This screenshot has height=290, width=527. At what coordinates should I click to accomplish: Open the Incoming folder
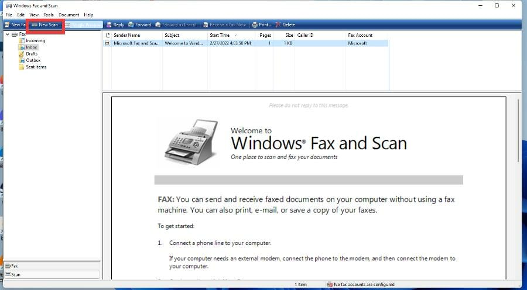35,40
